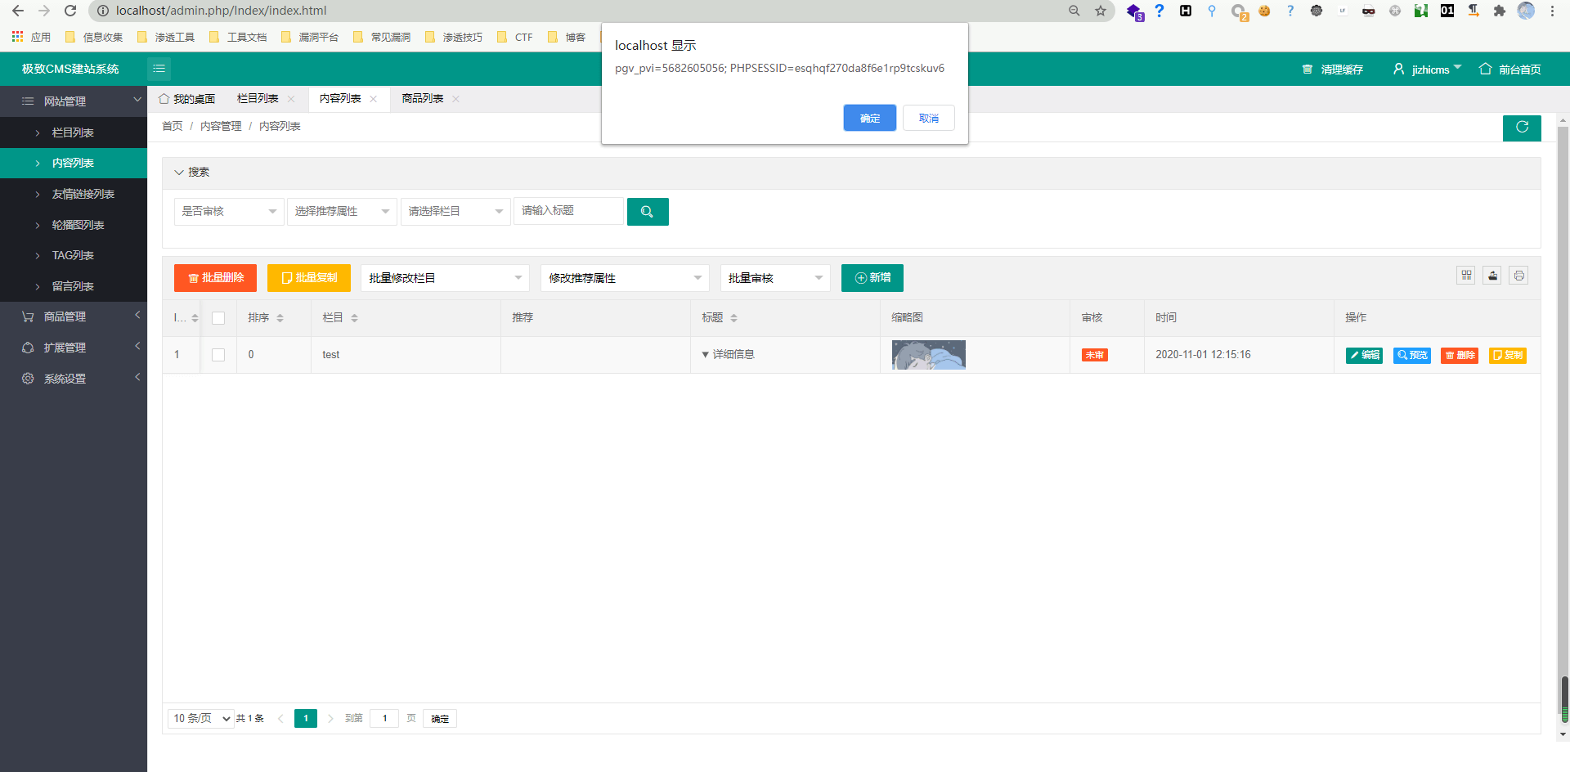Click 编辑 for test row
The height and width of the screenshot is (772, 1570).
[x=1364, y=355]
